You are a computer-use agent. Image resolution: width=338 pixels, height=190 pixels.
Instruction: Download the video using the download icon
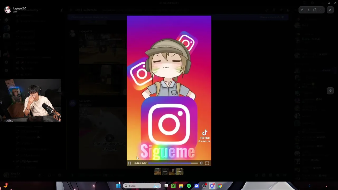click(x=308, y=10)
